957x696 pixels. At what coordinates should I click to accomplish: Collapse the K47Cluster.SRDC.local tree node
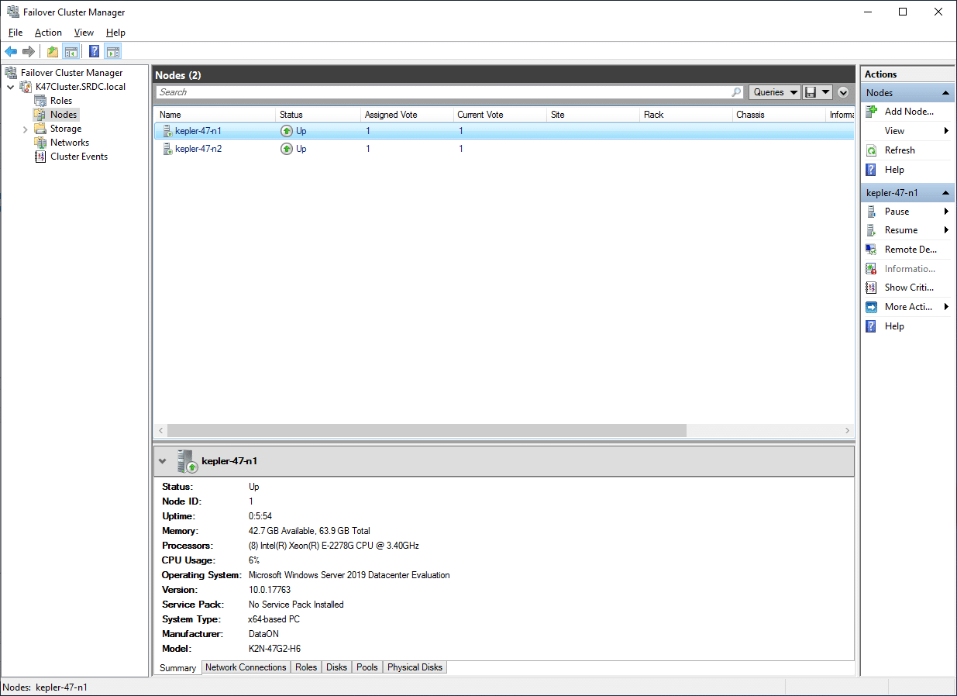[11, 87]
